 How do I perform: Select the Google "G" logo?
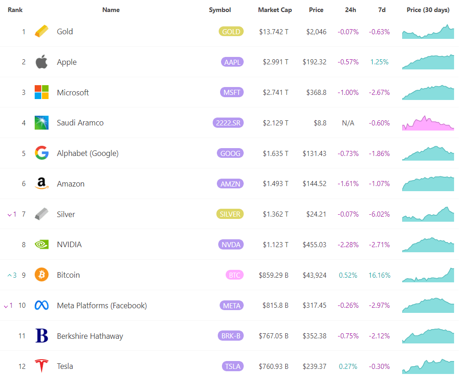click(41, 153)
